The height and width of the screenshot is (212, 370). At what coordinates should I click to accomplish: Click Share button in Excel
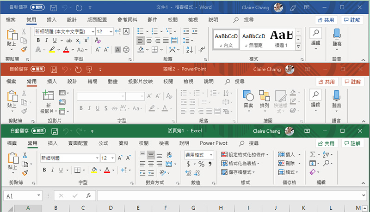(327, 143)
